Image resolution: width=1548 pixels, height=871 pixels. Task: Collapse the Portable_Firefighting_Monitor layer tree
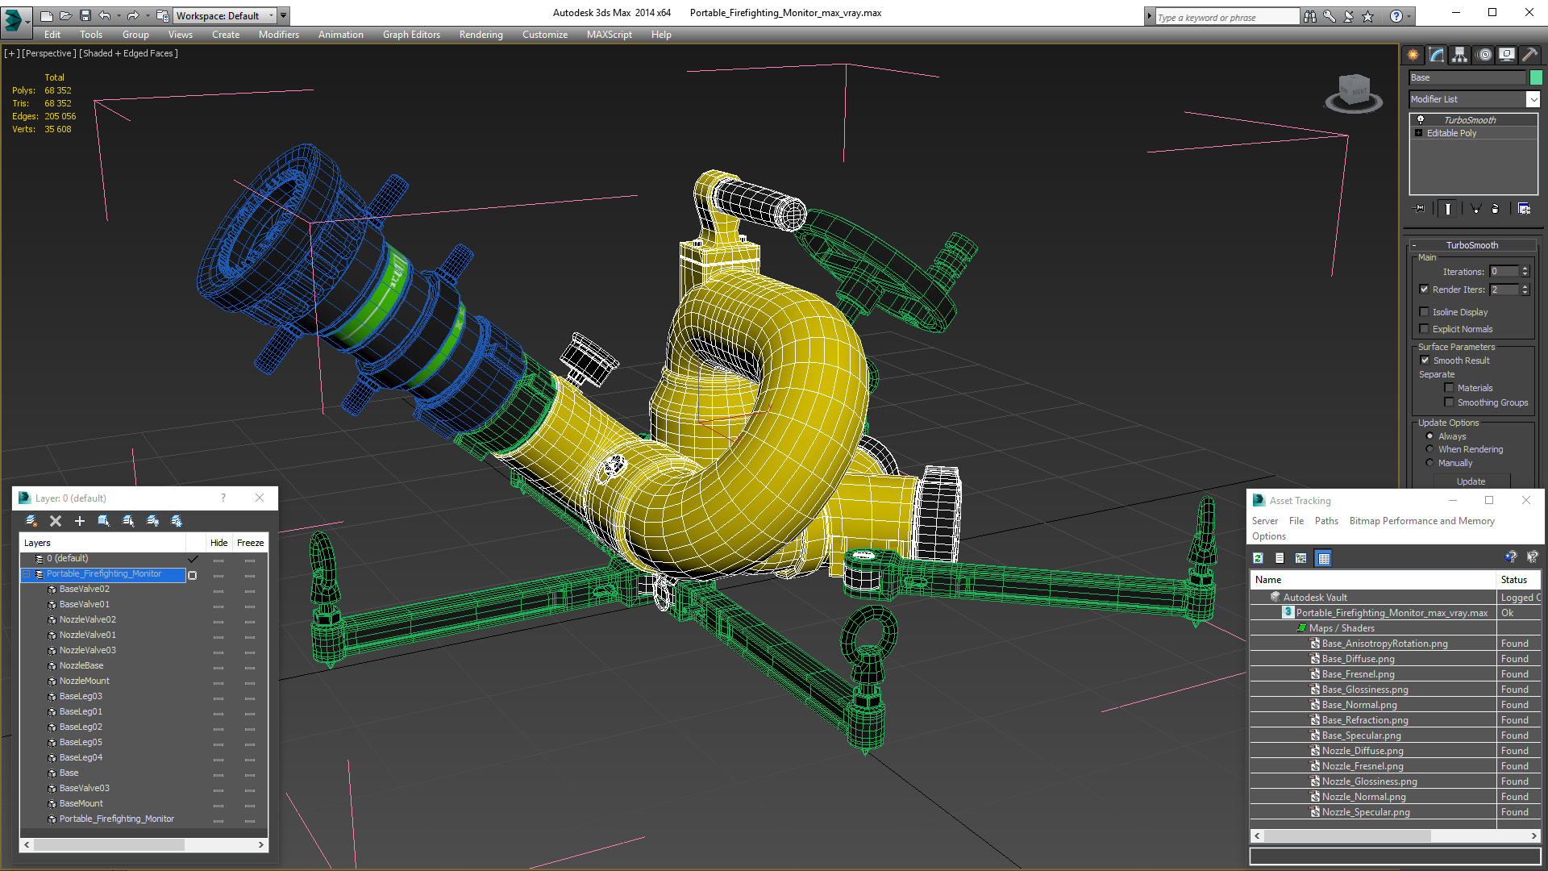[27, 574]
